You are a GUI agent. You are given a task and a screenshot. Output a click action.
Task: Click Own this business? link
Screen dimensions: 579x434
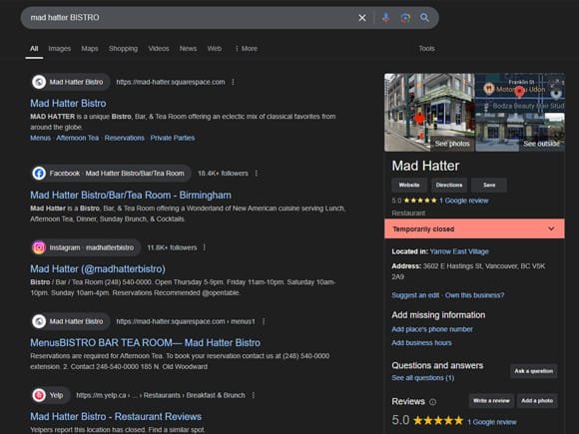(474, 295)
